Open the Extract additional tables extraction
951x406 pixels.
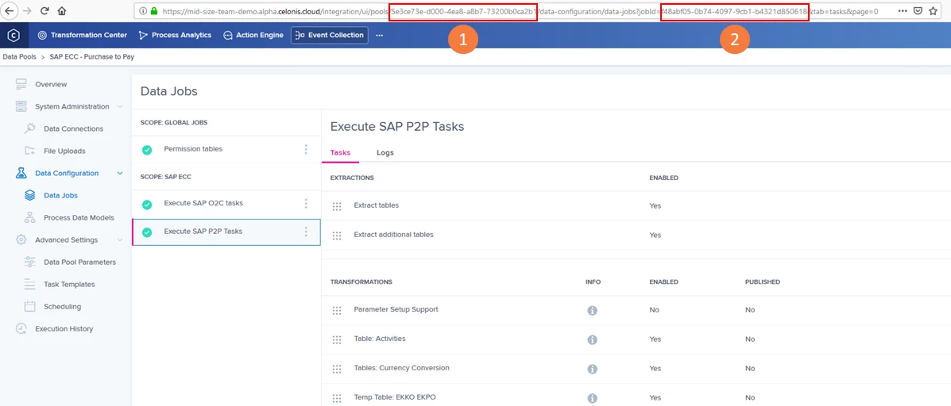coord(393,235)
